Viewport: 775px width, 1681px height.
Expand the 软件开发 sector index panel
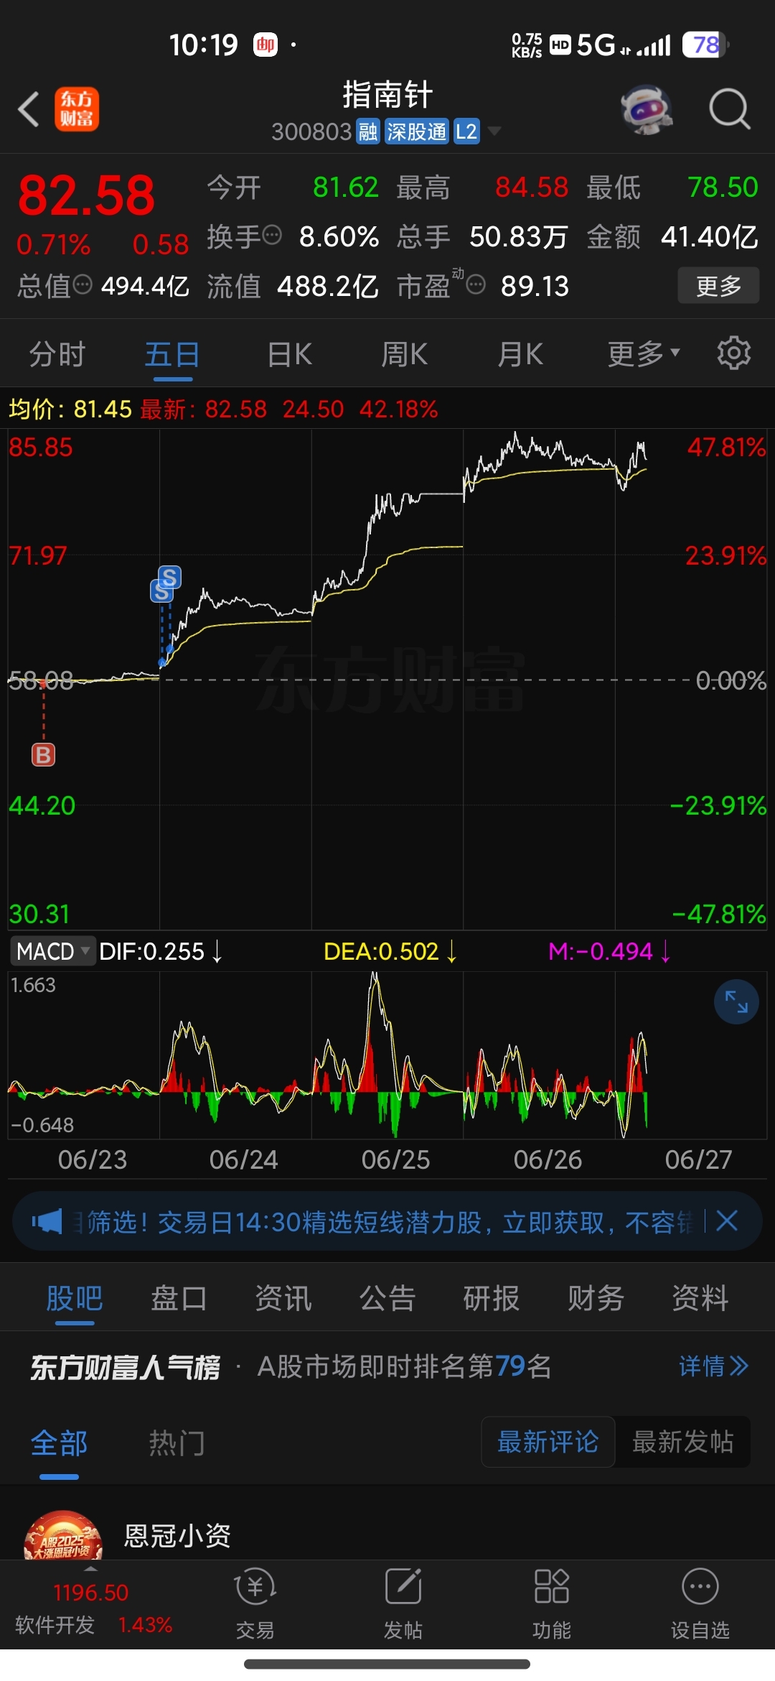click(x=93, y=1608)
